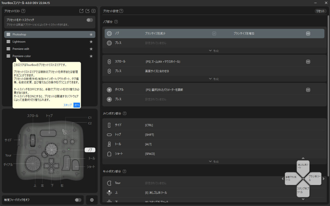Click ブラシサイズを増加 knob assignment

[x=244, y=34]
